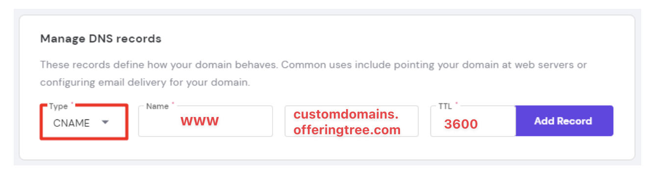The height and width of the screenshot is (185, 653).
Task: Click the red www text in Name field
Action: 200,121
